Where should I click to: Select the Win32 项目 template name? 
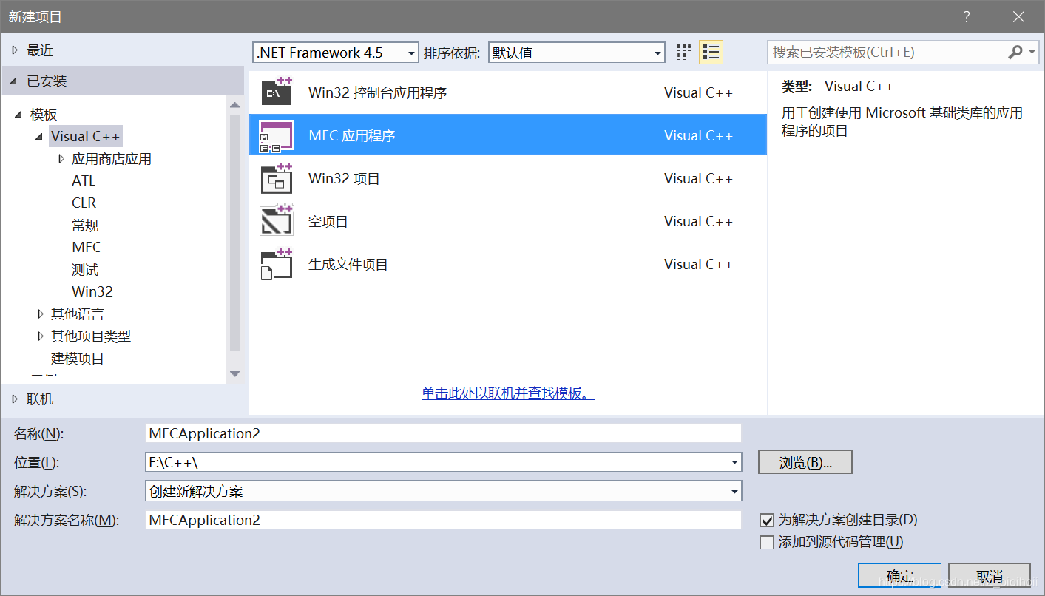345,179
